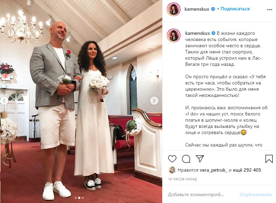Click the 19 ЧАСОВ НАЗАД timestamp
The height and width of the screenshot is (203, 276).
(x=182, y=179)
